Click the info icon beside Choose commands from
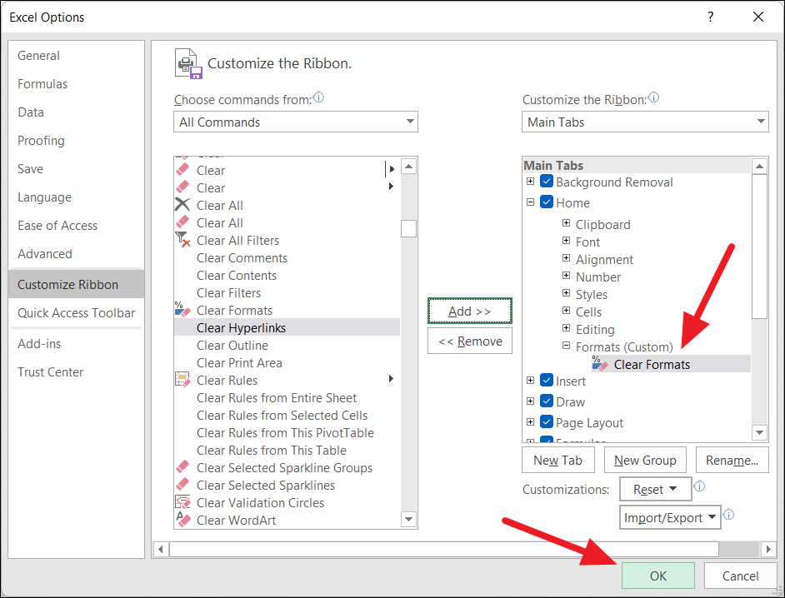The width and height of the screenshot is (785, 598). point(318,97)
